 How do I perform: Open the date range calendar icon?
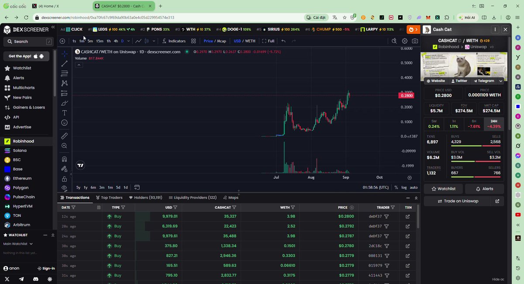point(137,187)
